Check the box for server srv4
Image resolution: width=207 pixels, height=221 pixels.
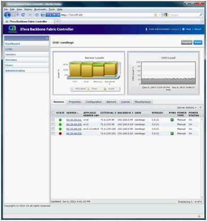pos(53,120)
